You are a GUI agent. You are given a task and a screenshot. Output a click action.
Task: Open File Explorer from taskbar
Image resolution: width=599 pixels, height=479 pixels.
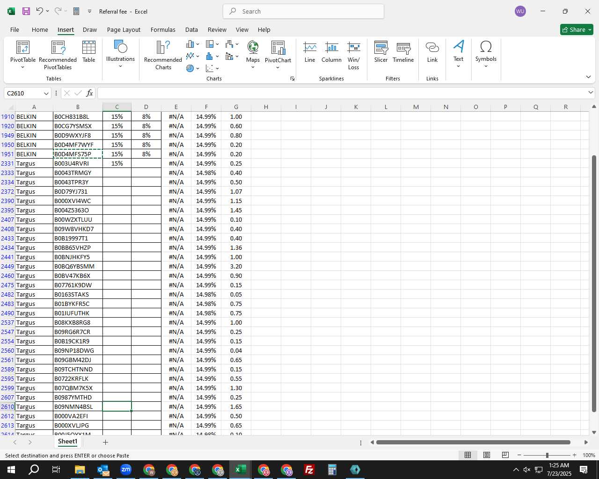(x=80, y=470)
